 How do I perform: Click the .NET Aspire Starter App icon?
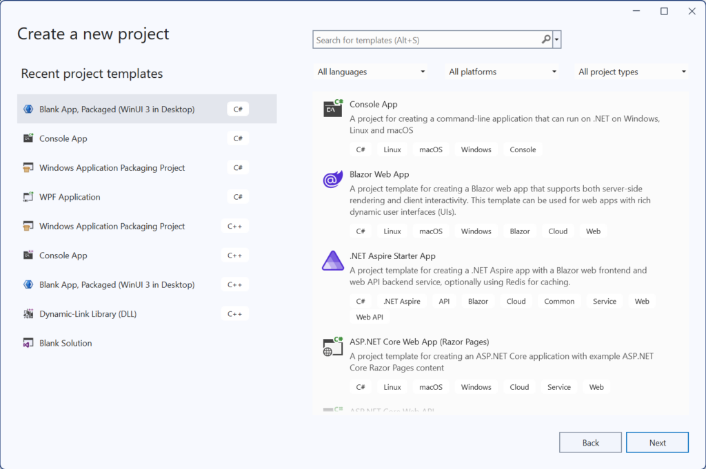pyautogui.click(x=333, y=260)
